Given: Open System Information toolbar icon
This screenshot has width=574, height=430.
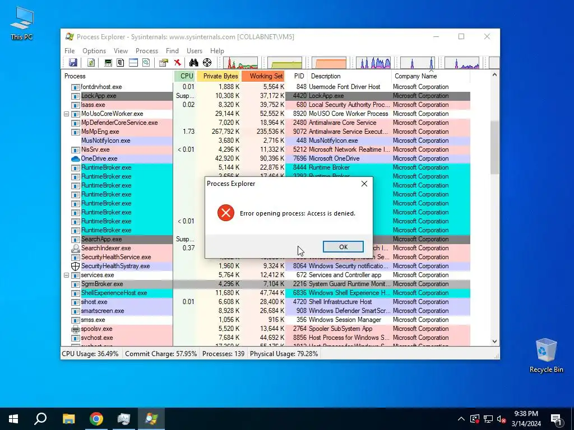Looking at the screenshot, I should click(108, 63).
